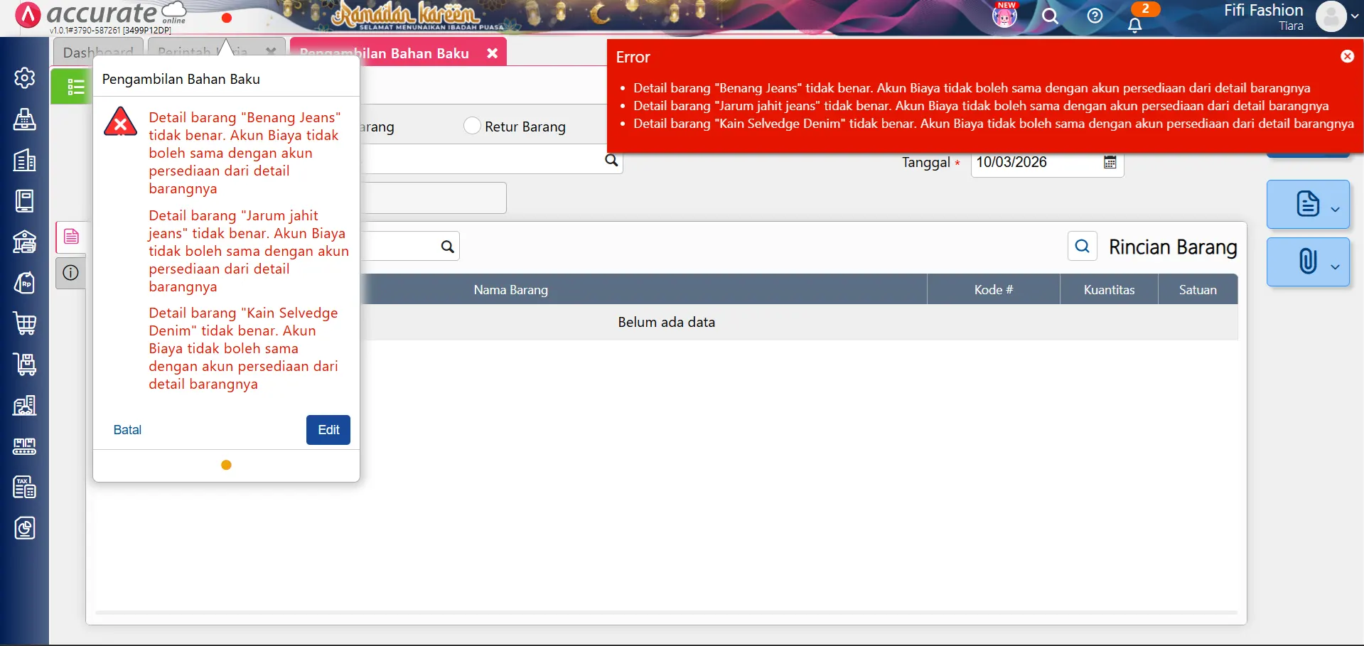Switch to the Dashboard tab
Viewport: 1364px width, 646px height.
pyautogui.click(x=98, y=53)
